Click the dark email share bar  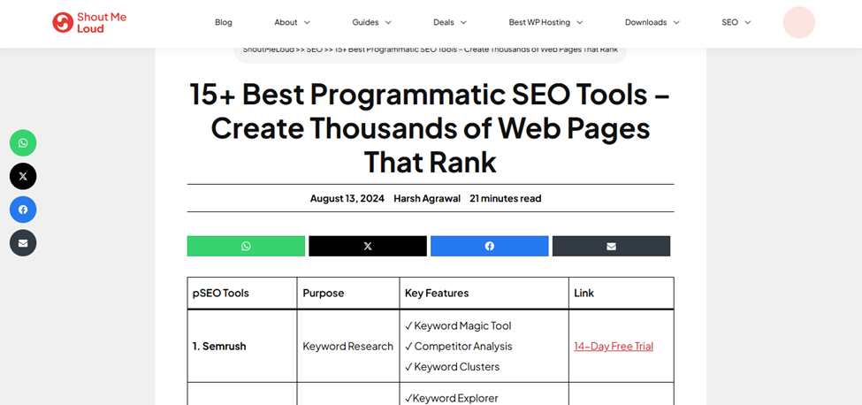(611, 246)
